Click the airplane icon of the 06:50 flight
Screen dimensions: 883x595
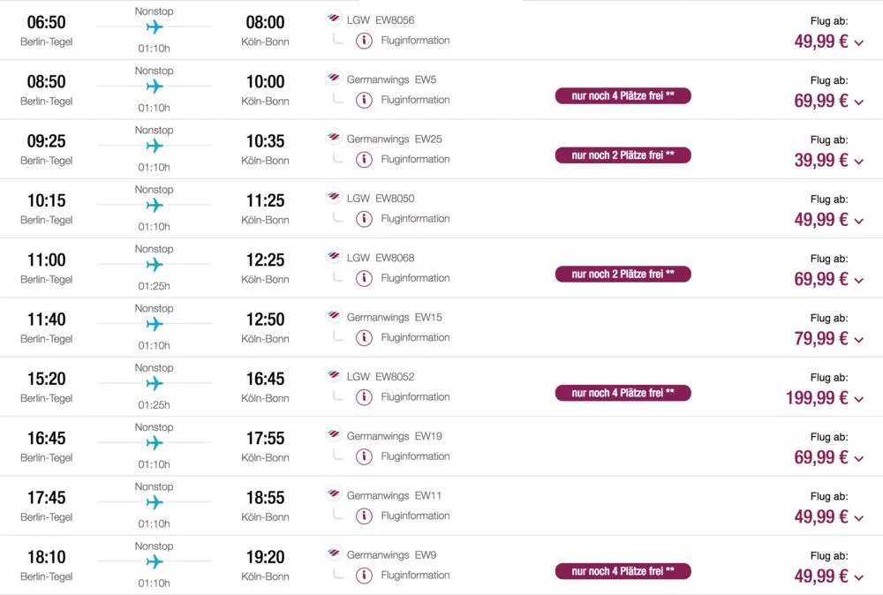[x=155, y=26]
